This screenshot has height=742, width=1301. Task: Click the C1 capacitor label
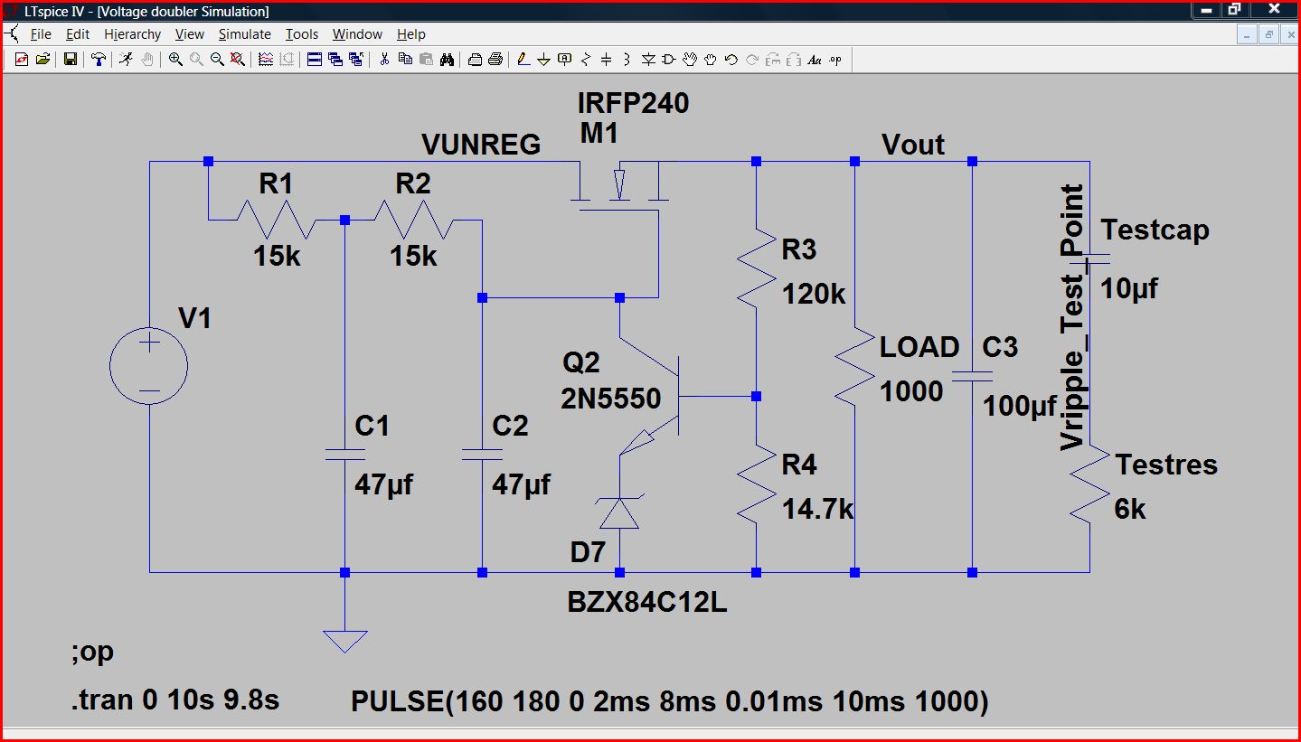pyautogui.click(x=372, y=425)
